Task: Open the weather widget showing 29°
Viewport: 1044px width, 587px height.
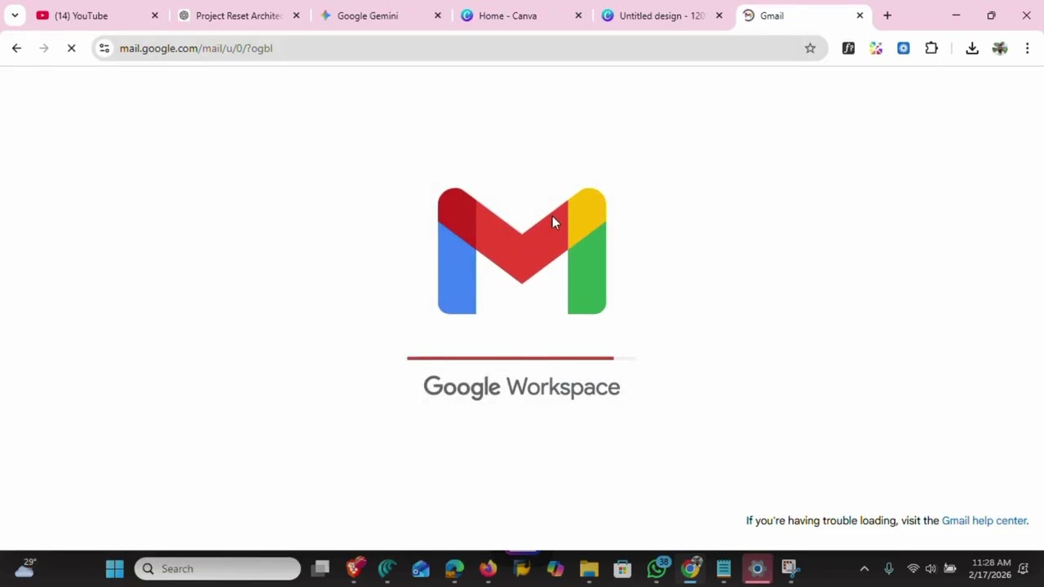Action: [x=24, y=568]
